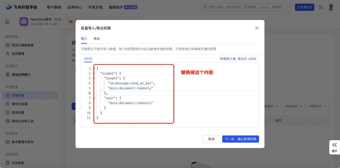340x168 pixels.
Task: Click 格式化 JSON link
Action: [247, 59]
